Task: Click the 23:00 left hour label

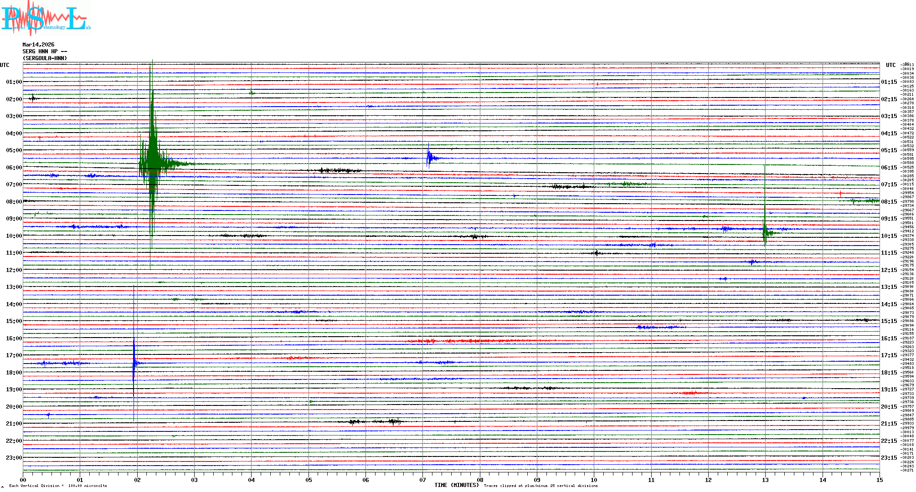Action: pos(14,458)
